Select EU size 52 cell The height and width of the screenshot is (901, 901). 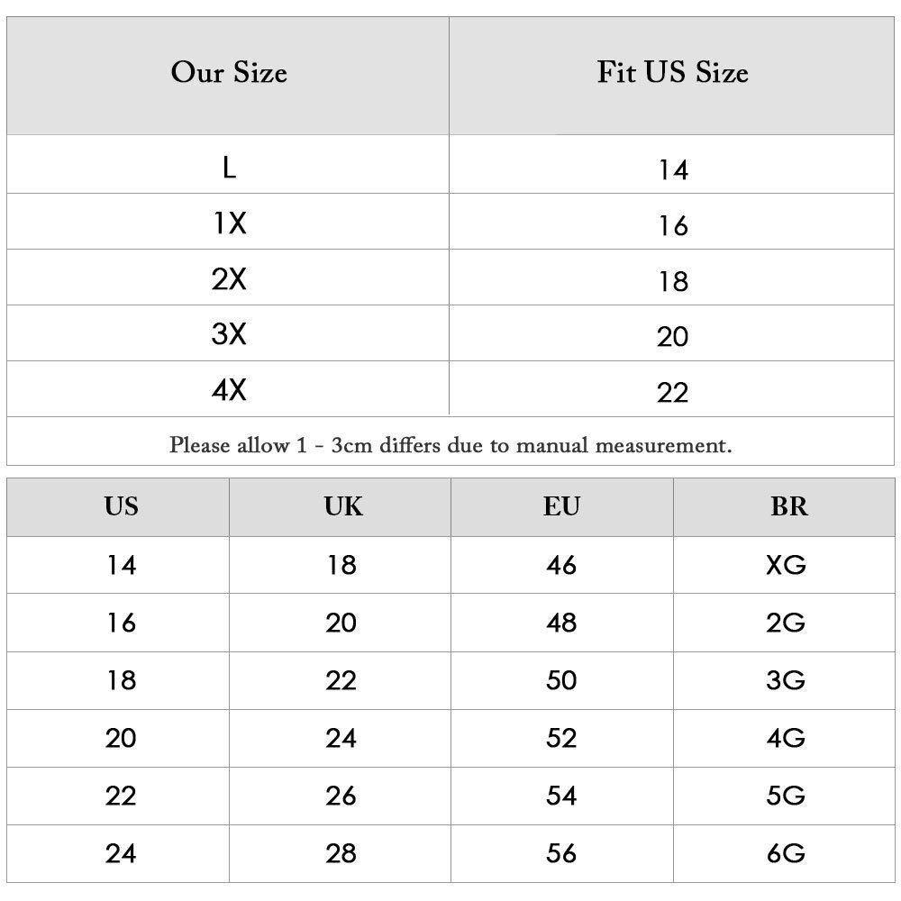click(561, 738)
